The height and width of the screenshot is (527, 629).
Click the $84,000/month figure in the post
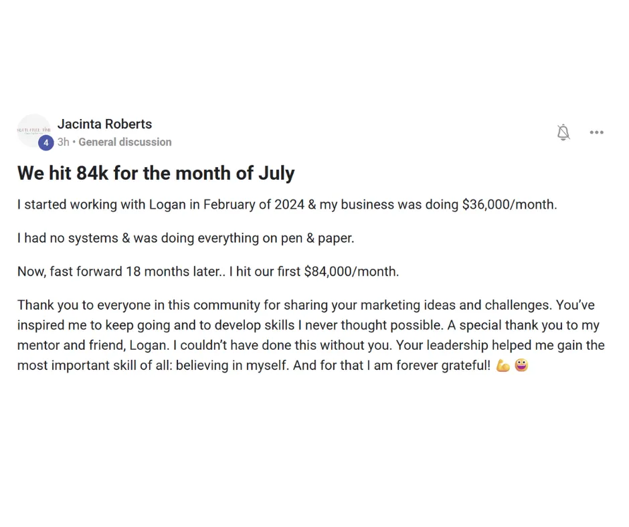point(351,272)
